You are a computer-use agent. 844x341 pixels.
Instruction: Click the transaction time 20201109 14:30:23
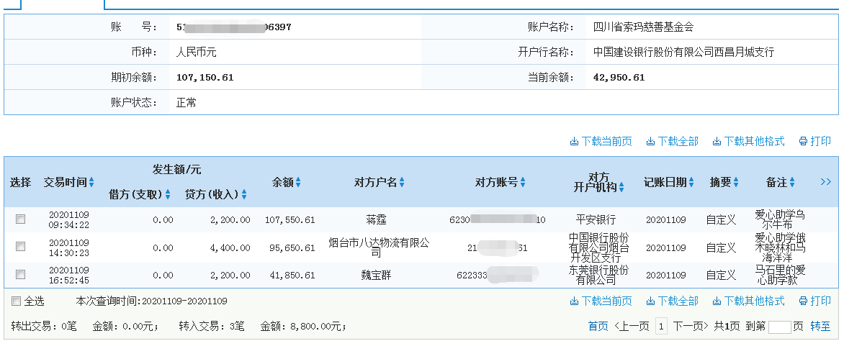point(69,247)
